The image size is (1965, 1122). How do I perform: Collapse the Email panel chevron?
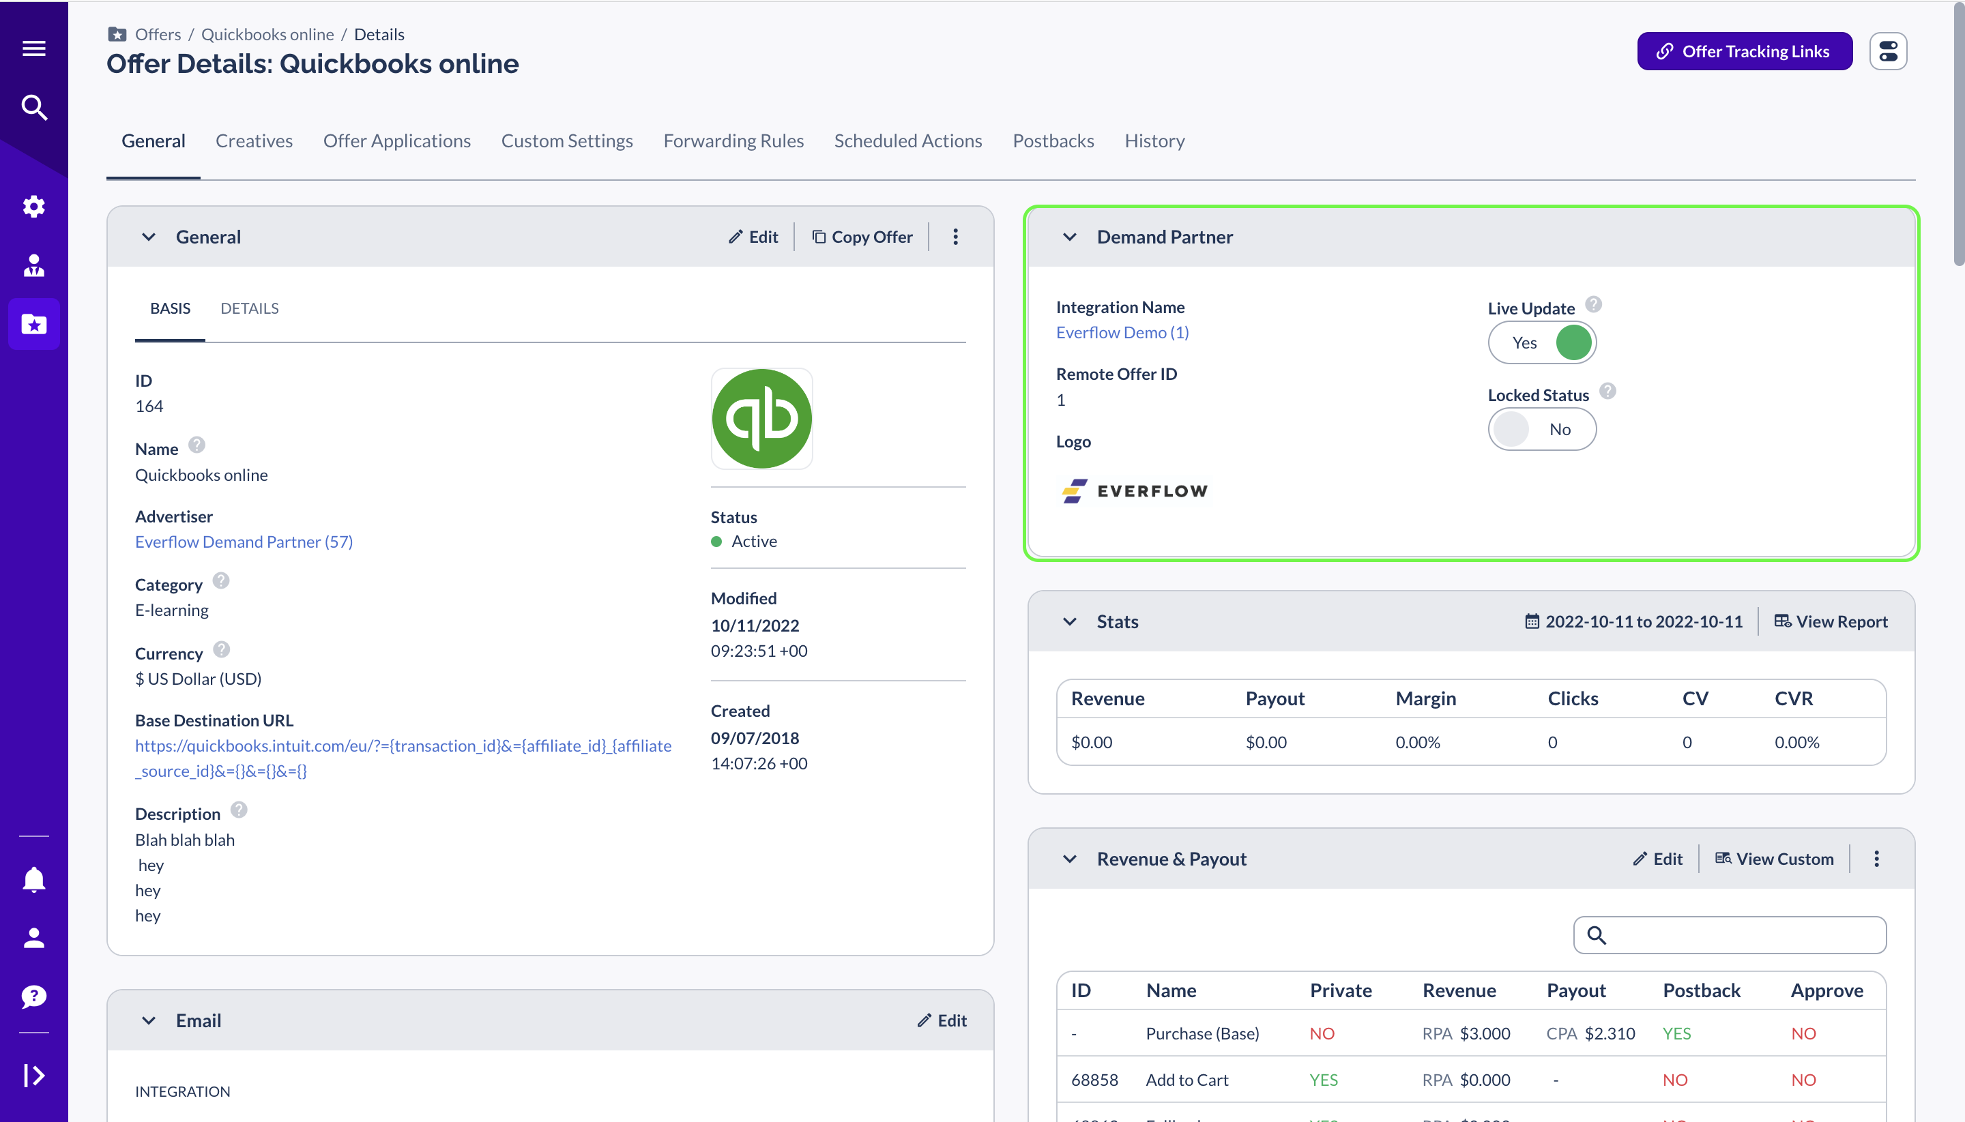coord(149,1020)
